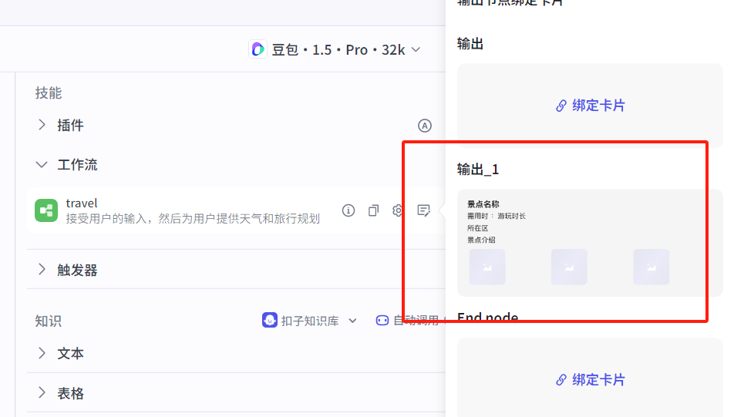
Task: Click the 自动调用 icon in 知识 row
Action: click(382, 321)
